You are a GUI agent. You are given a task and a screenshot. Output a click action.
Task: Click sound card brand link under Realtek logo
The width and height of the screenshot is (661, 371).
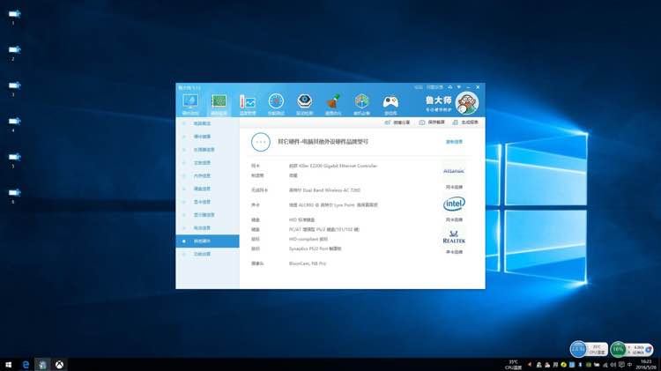(x=454, y=252)
